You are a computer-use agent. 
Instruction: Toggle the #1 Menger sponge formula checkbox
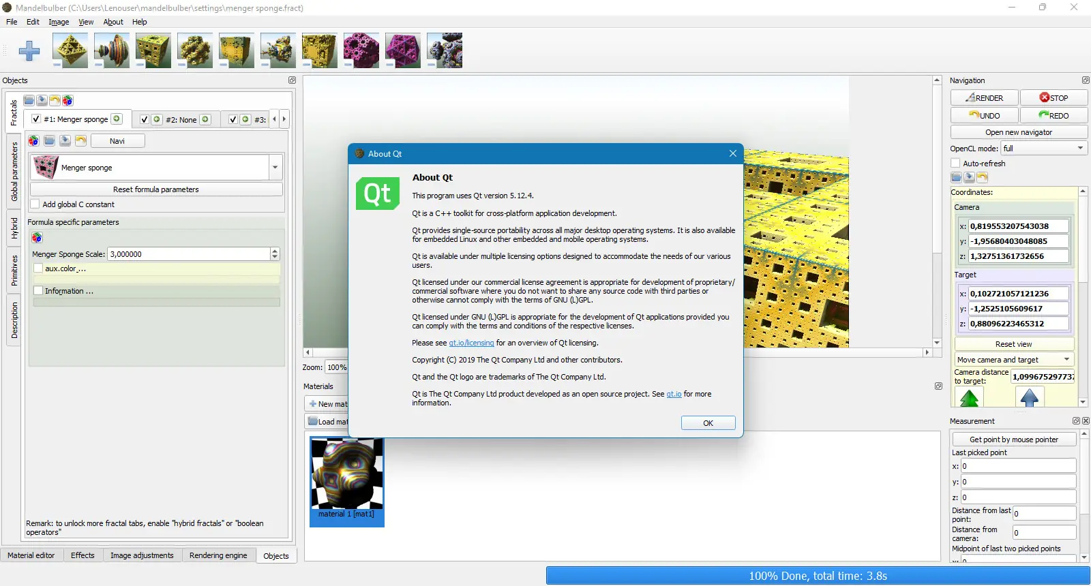point(36,119)
